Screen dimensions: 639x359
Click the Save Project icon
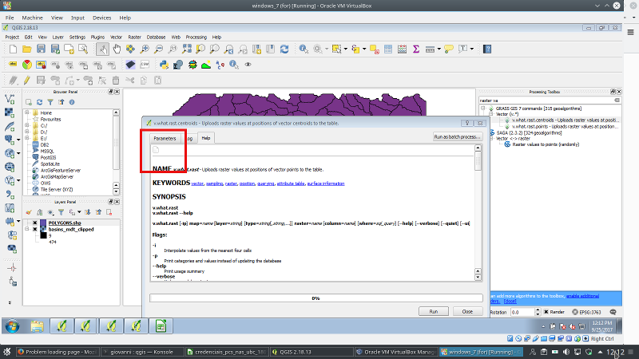[40, 49]
